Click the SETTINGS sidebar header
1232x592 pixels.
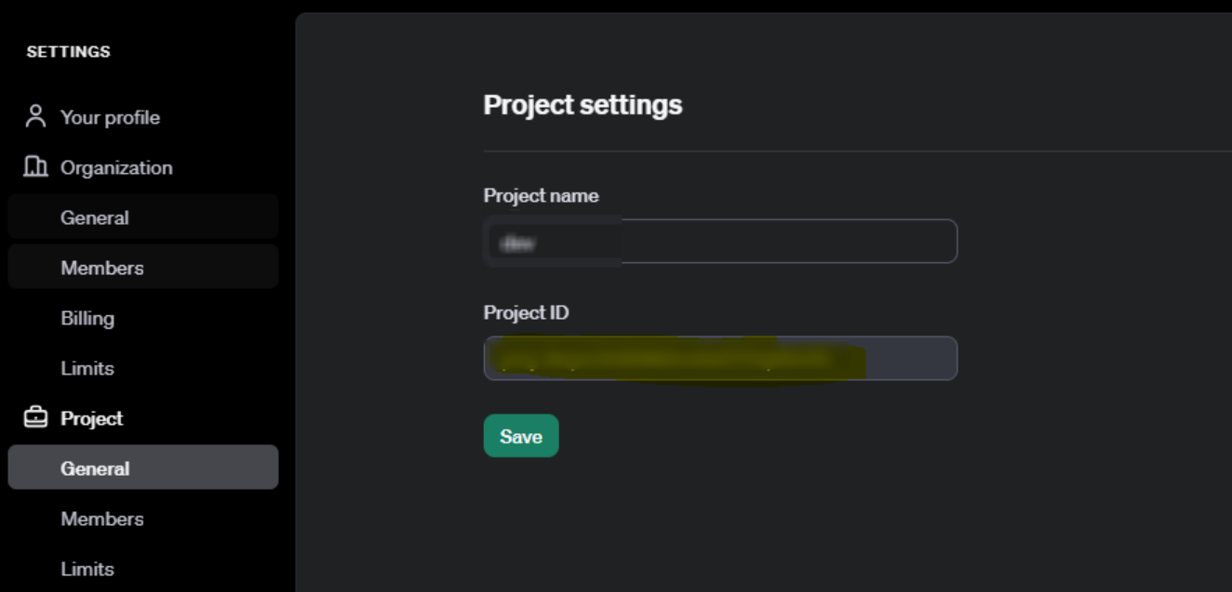point(68,52)
